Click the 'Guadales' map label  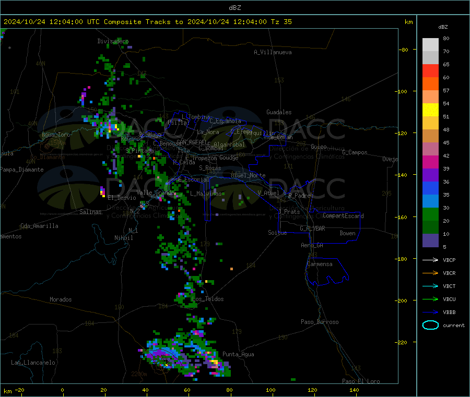(x=279, y=112)
